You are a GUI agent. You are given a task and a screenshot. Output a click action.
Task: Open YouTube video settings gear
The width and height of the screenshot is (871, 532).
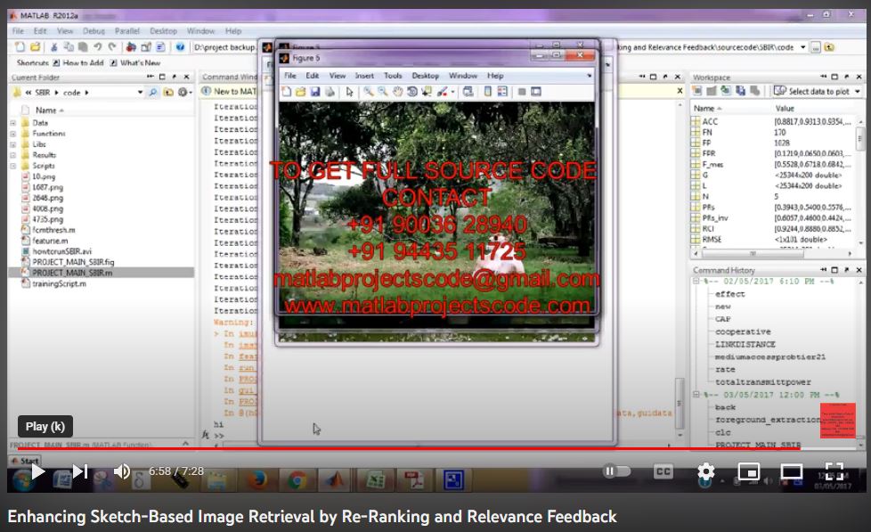(705, 471)
